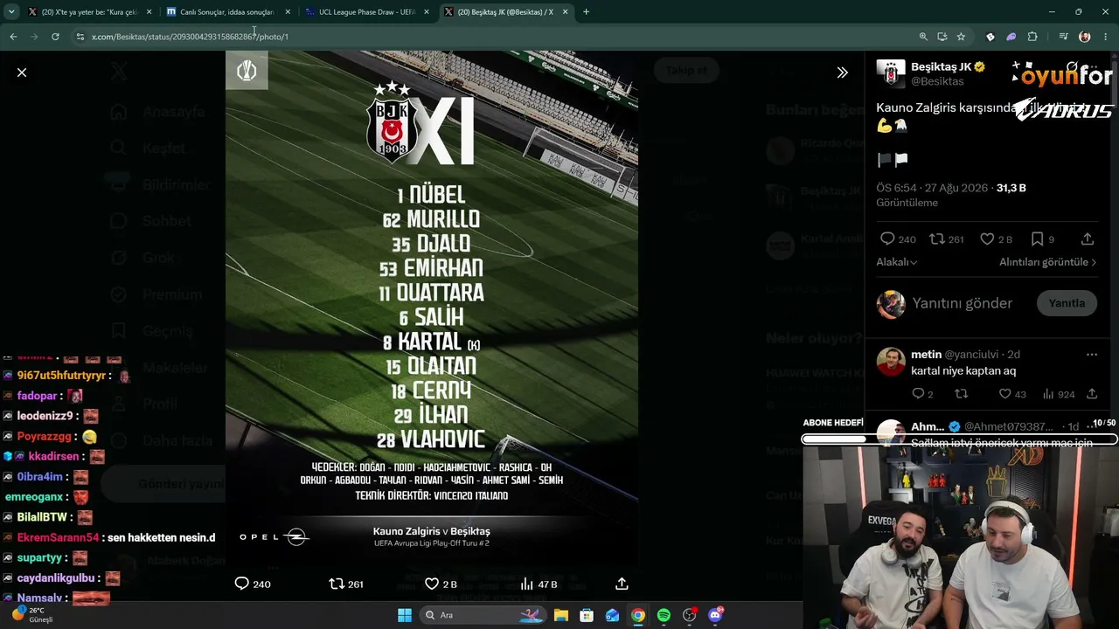Collapse the reply sidebar with the double-chevron
Screen dimensions: 1119x629
click(x=842, y=73)
